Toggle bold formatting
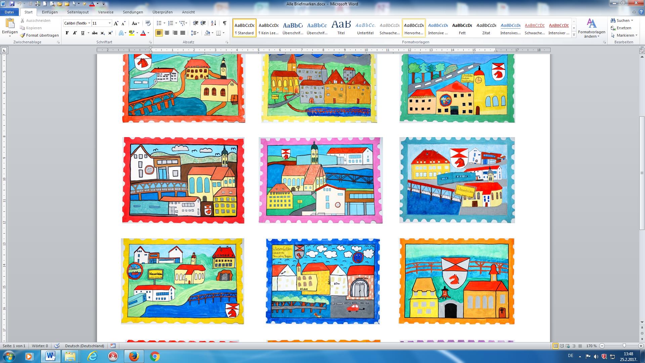Image resolution: width=645 pixels, height=363 pixels. (67, 33)
